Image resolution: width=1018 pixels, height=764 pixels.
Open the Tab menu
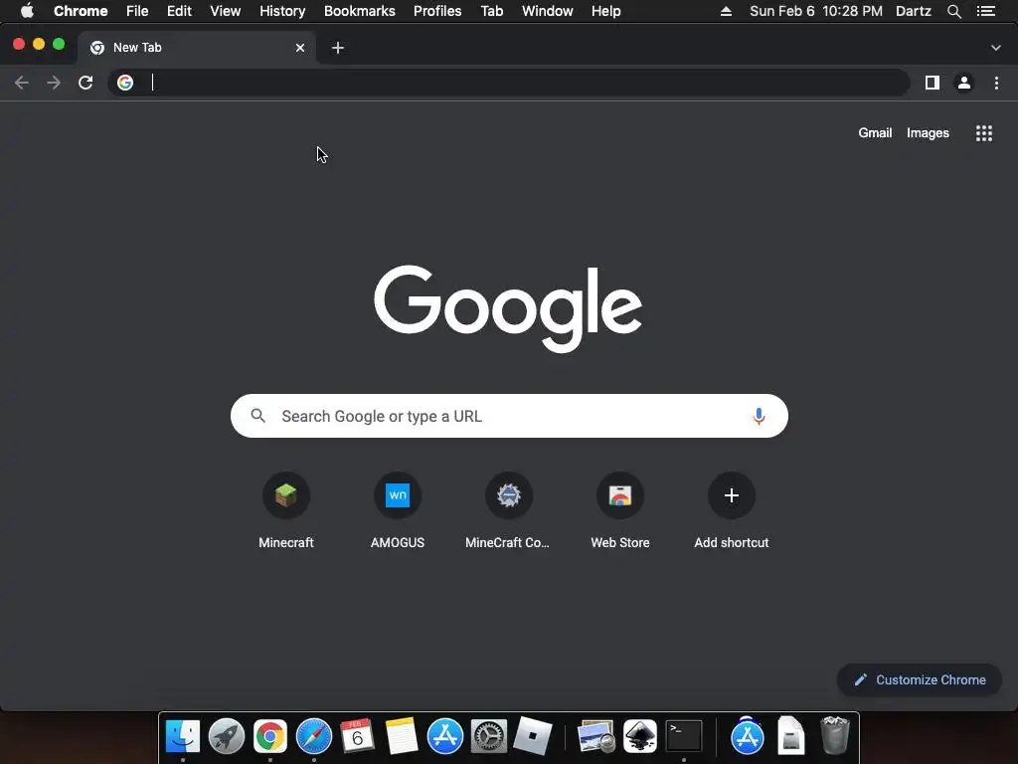coord(492,11)
